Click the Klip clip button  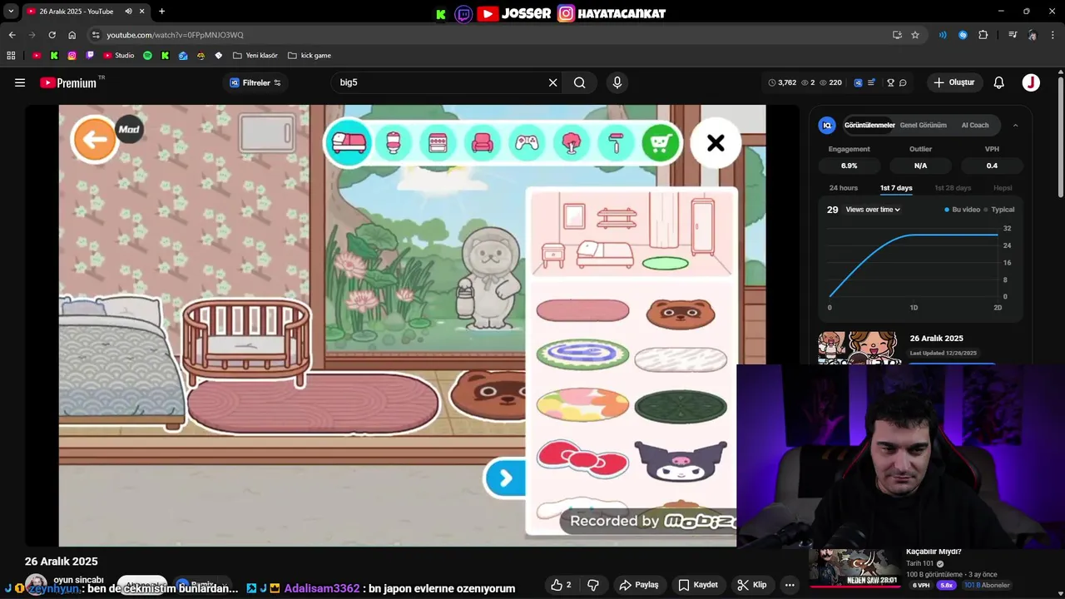pyautogui.click(x=752, y=585)
